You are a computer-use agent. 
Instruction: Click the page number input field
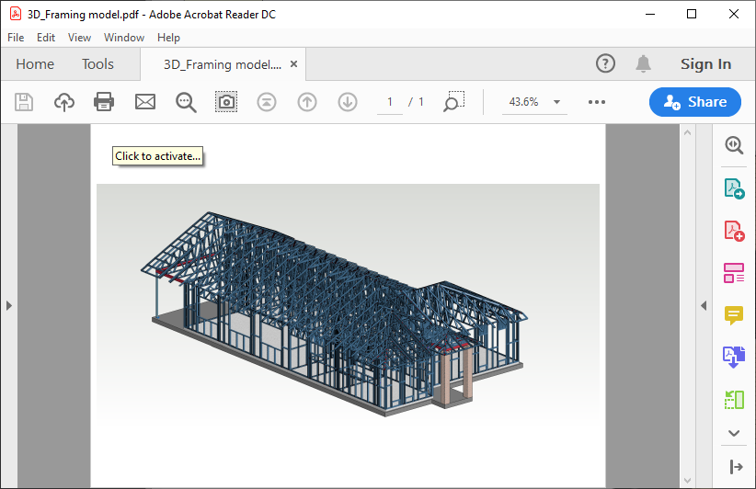click(x=390, y=102)
